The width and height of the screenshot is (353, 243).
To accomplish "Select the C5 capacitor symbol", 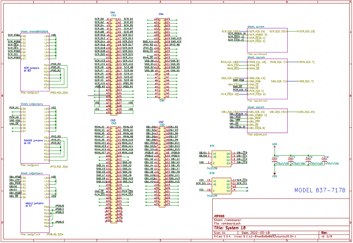I will click(x=291, y=160).
